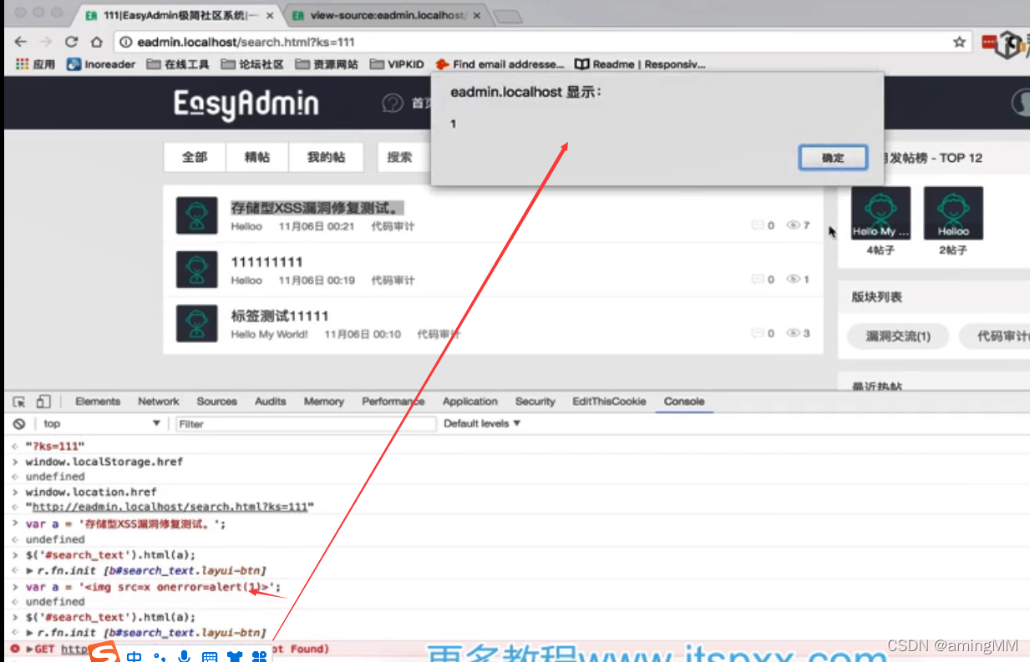Image resolution: width=1030 pixels, height=662 pixels.
Task: Close the 111|EasyAdmin browser tab
Action: 268,15
